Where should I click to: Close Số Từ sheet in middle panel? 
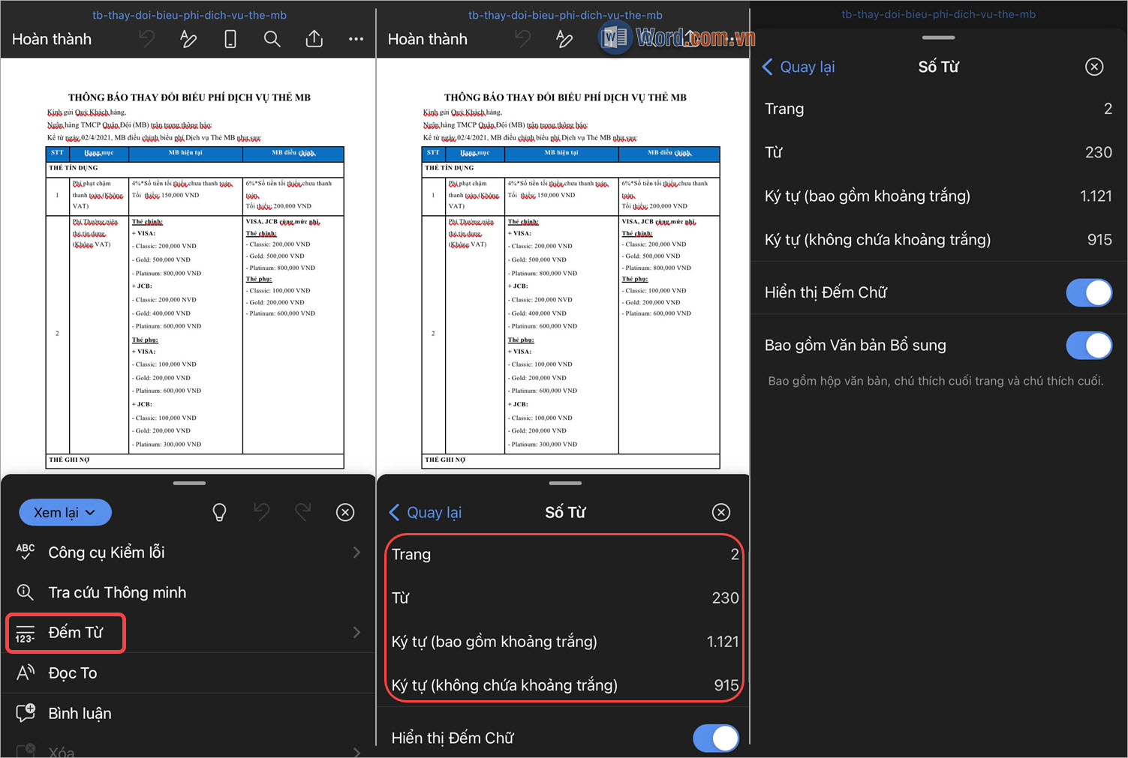721,512
